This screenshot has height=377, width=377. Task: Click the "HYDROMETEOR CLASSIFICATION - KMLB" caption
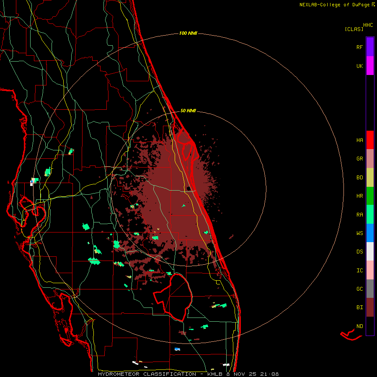point(160,374)
